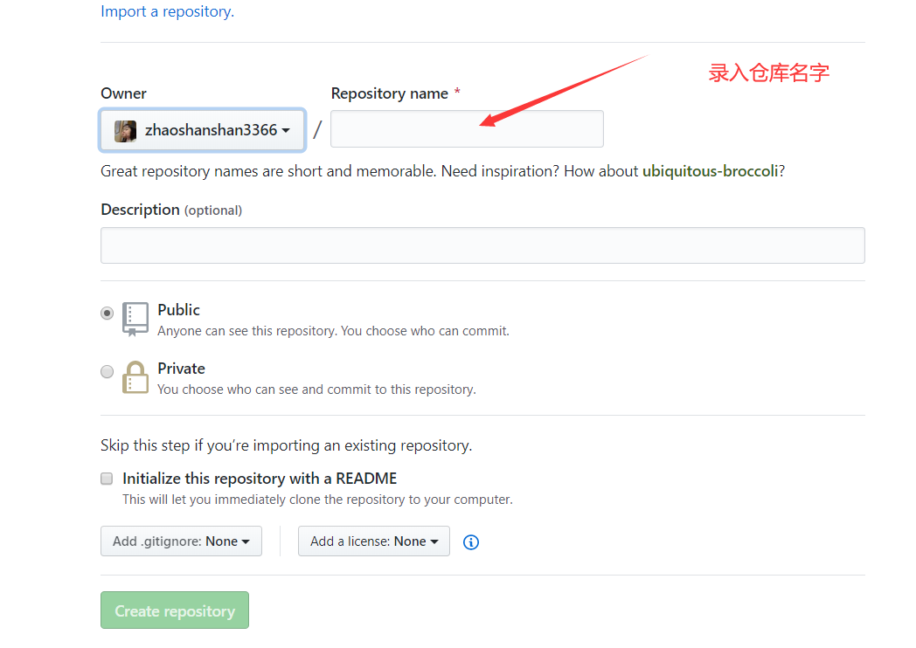The height and width of the screenshot is (648, 916).
Task: Click the Public repository book icon
Action: [135, 319]
